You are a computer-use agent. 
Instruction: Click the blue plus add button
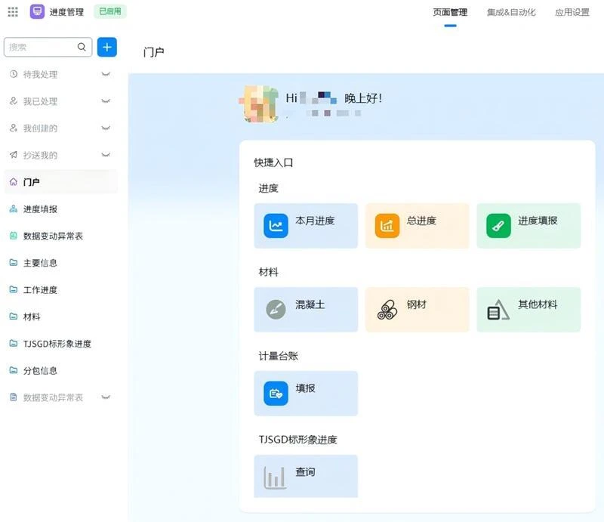(x=107, y=47)
